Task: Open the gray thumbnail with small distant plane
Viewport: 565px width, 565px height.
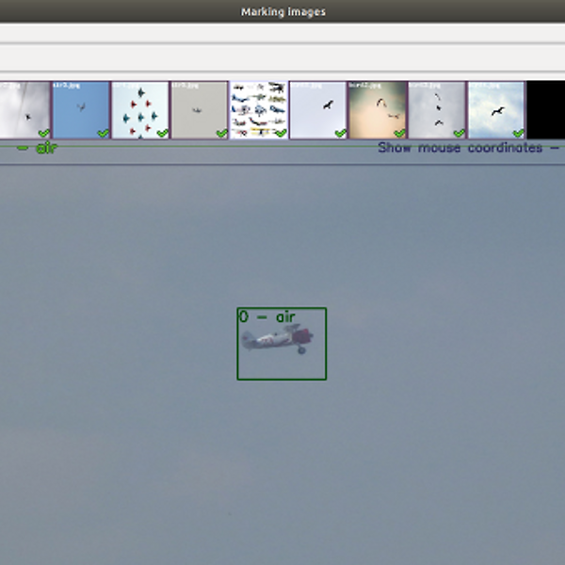Action: tap(200, 110)
